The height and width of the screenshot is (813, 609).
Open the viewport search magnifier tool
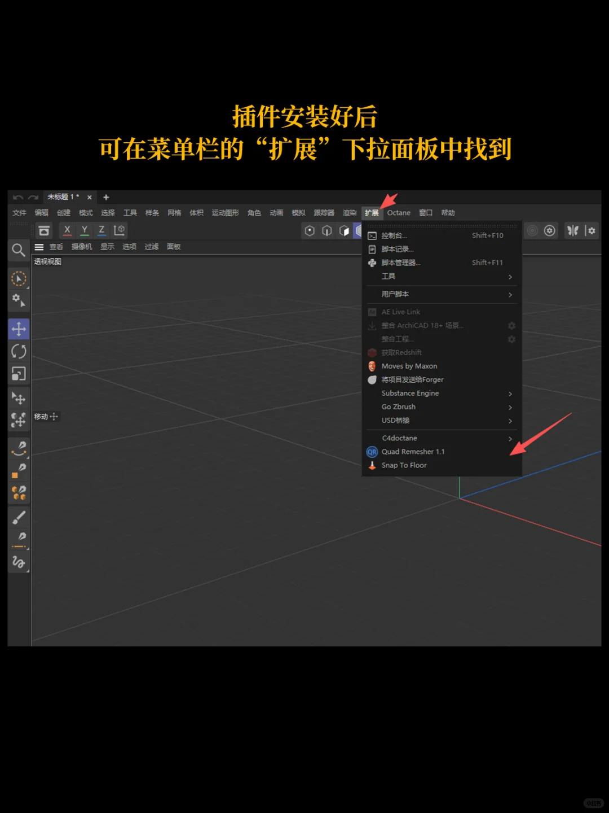point(19,250)
